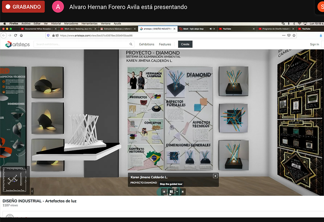Open page actions three-dot menu in URL bar

(283, 35)
